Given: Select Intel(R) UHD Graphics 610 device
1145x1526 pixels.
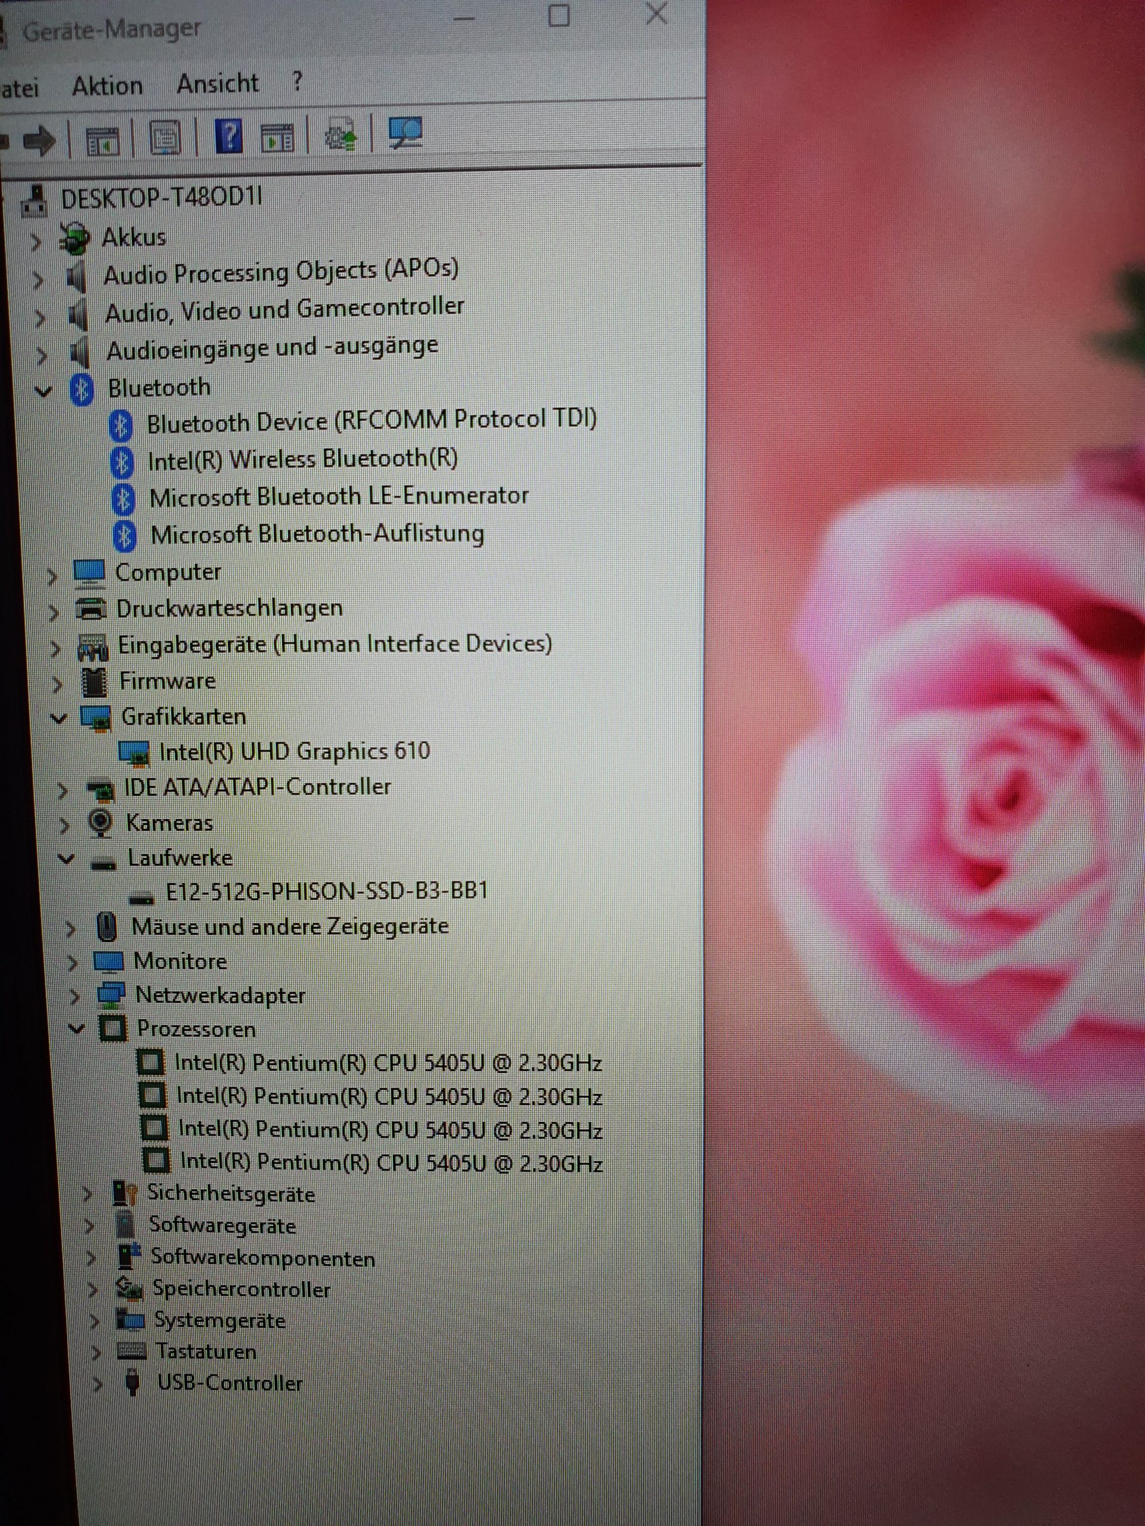Looking at the screenshot, I should tap(294, 751).
